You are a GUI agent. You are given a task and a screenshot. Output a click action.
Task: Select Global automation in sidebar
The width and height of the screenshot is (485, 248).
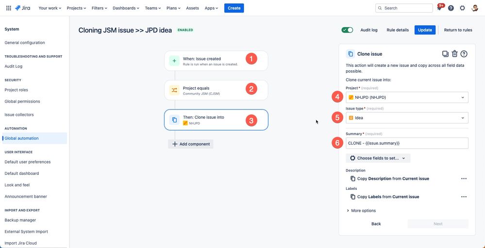(34, 138)
